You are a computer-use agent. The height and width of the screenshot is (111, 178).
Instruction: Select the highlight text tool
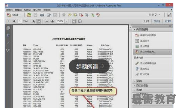point(75,15)
